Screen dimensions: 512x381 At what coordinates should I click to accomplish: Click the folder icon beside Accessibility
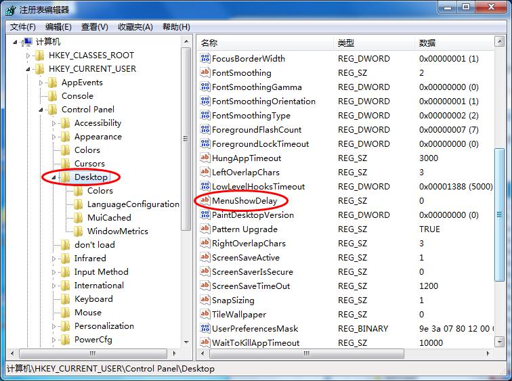66,123
